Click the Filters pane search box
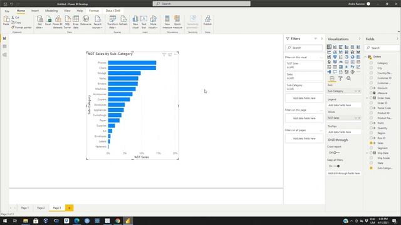The width and height of the screenshot is (401, 225). pos(304,47)
